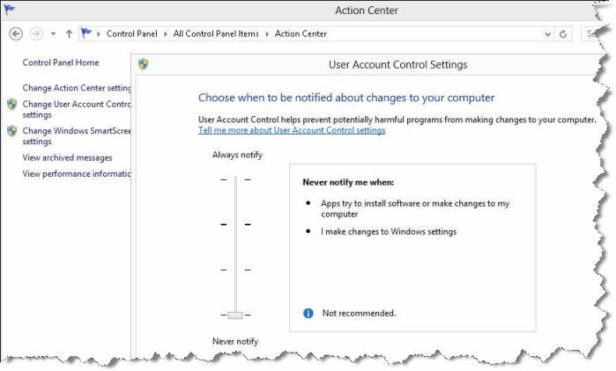Image resolution: width=616 pixels, height=371 pixels.
Task: Refresh the address bar view
Action: click(563, 34)
